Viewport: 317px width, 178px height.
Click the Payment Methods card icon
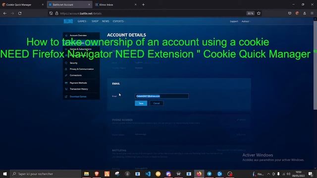click(66, 83)
